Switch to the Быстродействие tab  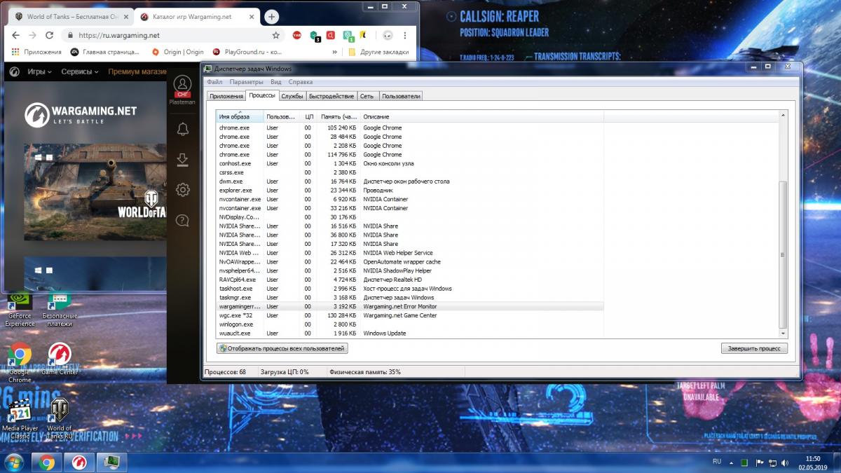(331, 96)
